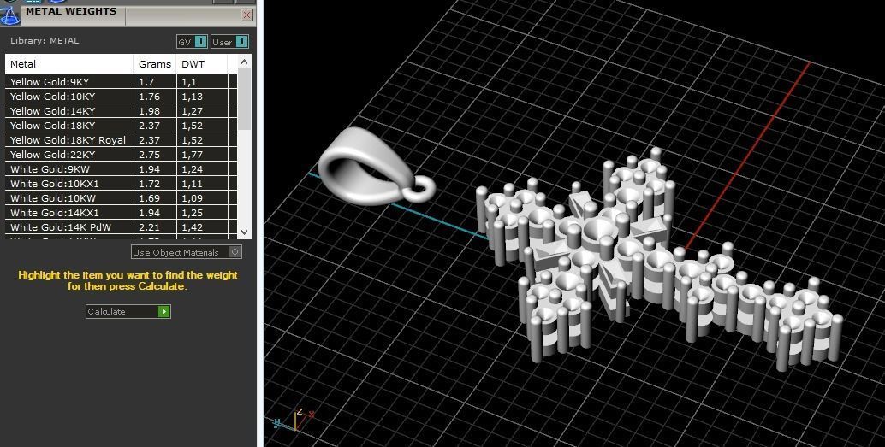
Task: Click the Calculate button
Action: click(128, 311)
